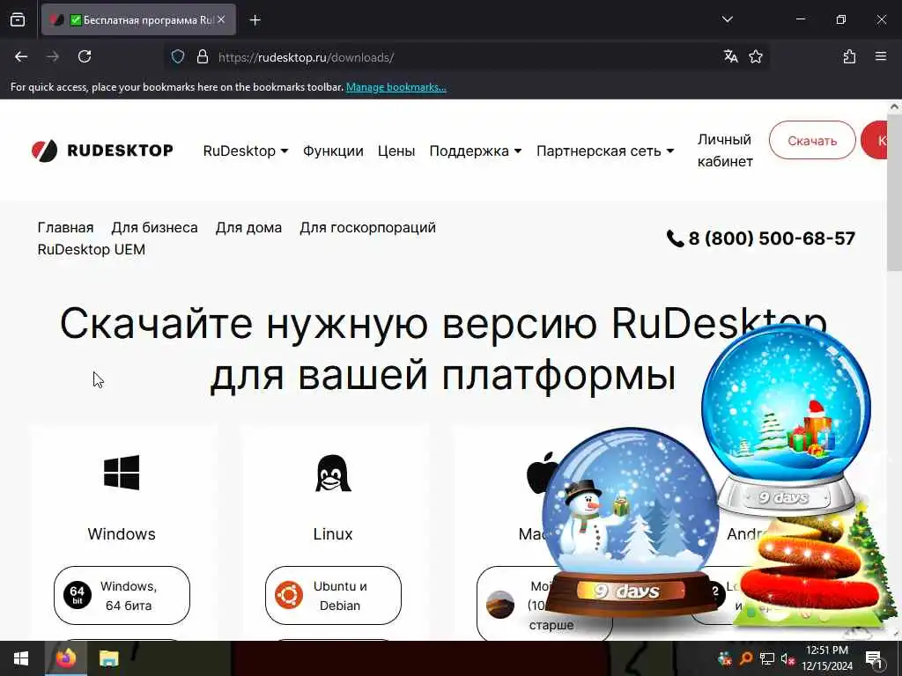Click the orange magnifier tray icon
This screenshot has width=902, height=676.
[x=745, y=658]
